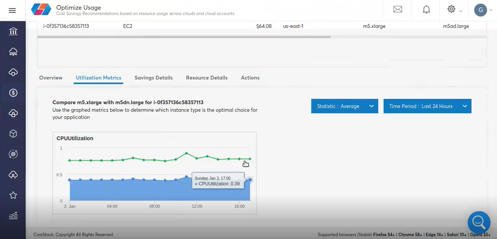Expand the user profile chevron
The width and height of the screenshot is (497, 239).
491,10
